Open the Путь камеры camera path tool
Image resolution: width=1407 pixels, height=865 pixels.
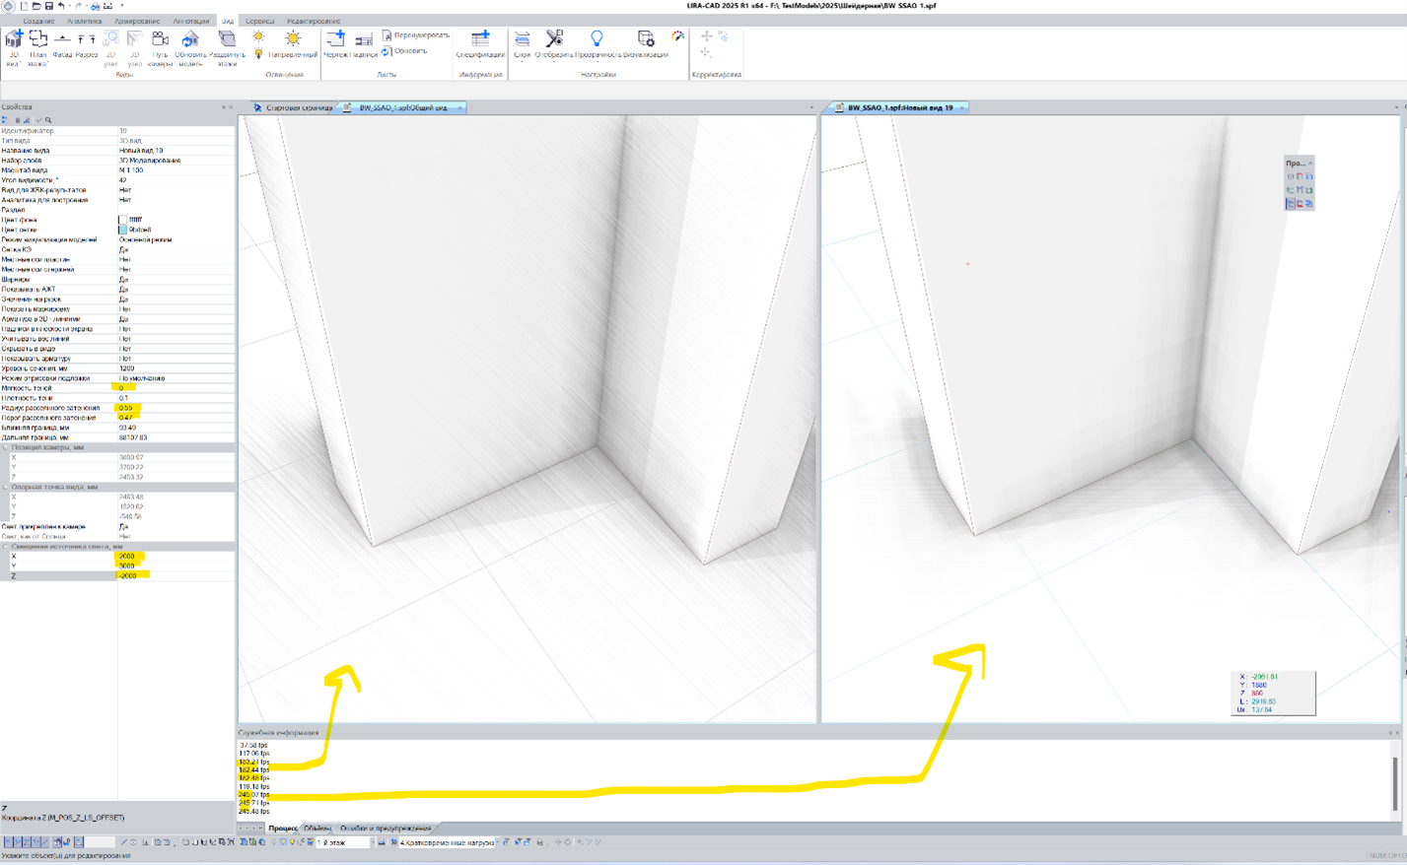pyautogui.click(x=160, y=39)
